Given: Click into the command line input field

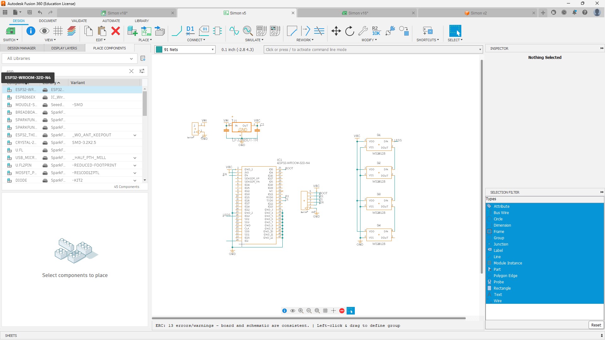Looking at the screenshot, I should pyautogui.click(x=371, y=49).
